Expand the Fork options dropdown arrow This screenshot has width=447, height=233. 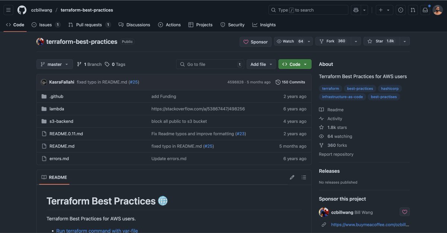[x=356, y=41]
